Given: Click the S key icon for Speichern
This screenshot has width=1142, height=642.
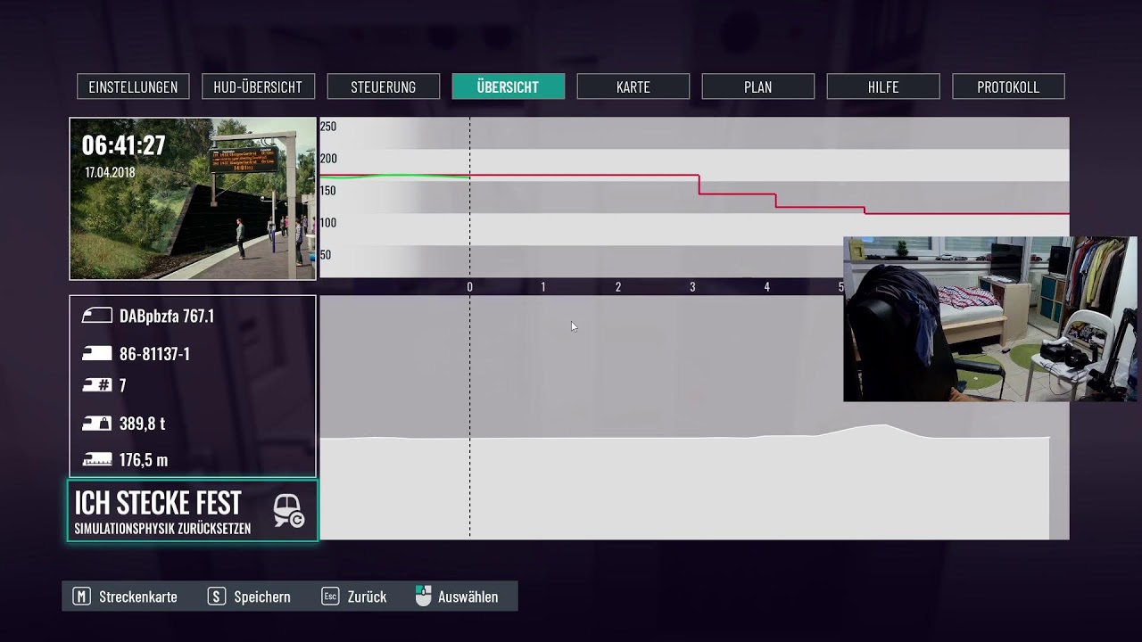Looking at the screenshot, I should (x=217, y=597).
